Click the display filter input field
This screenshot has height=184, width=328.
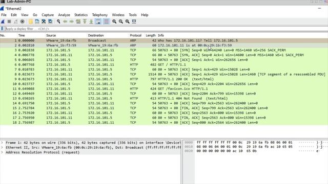click(x=166, y=29)
